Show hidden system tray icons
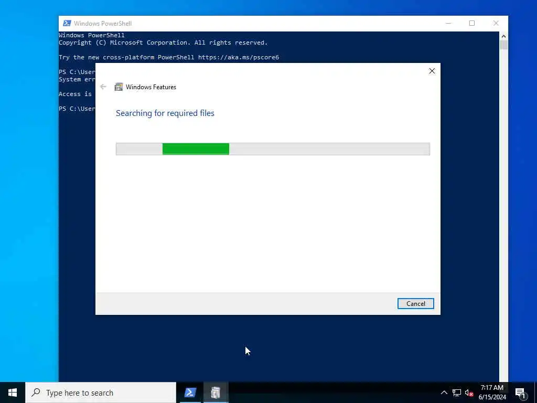This screenshot has height=403, width=537. click(x=444, y=393)
